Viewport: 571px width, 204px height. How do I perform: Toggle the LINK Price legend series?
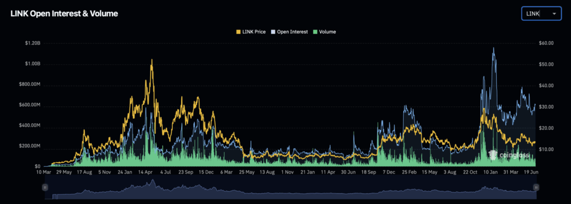pos(250,32)
